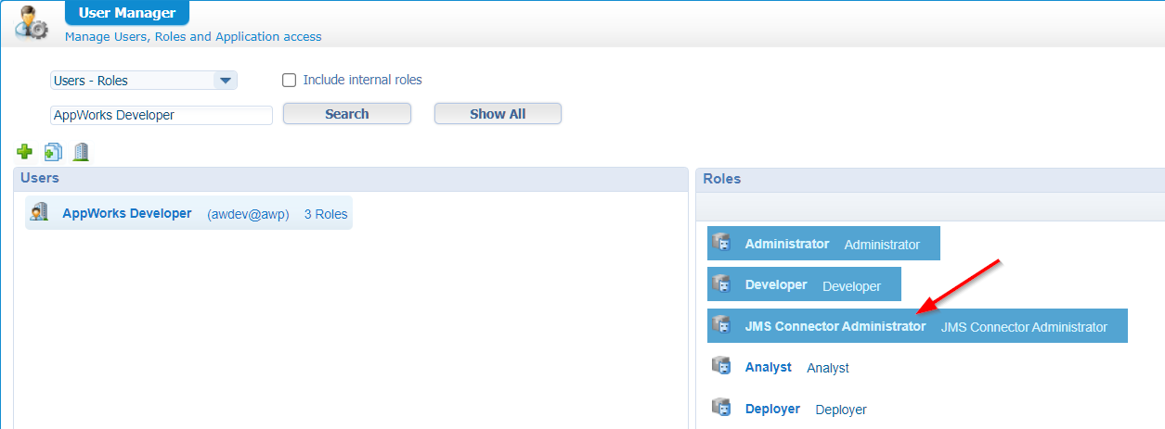This screenshot has width=1165, height=429.
Task: Select the Deployer role name
Action: pos(772,409)
